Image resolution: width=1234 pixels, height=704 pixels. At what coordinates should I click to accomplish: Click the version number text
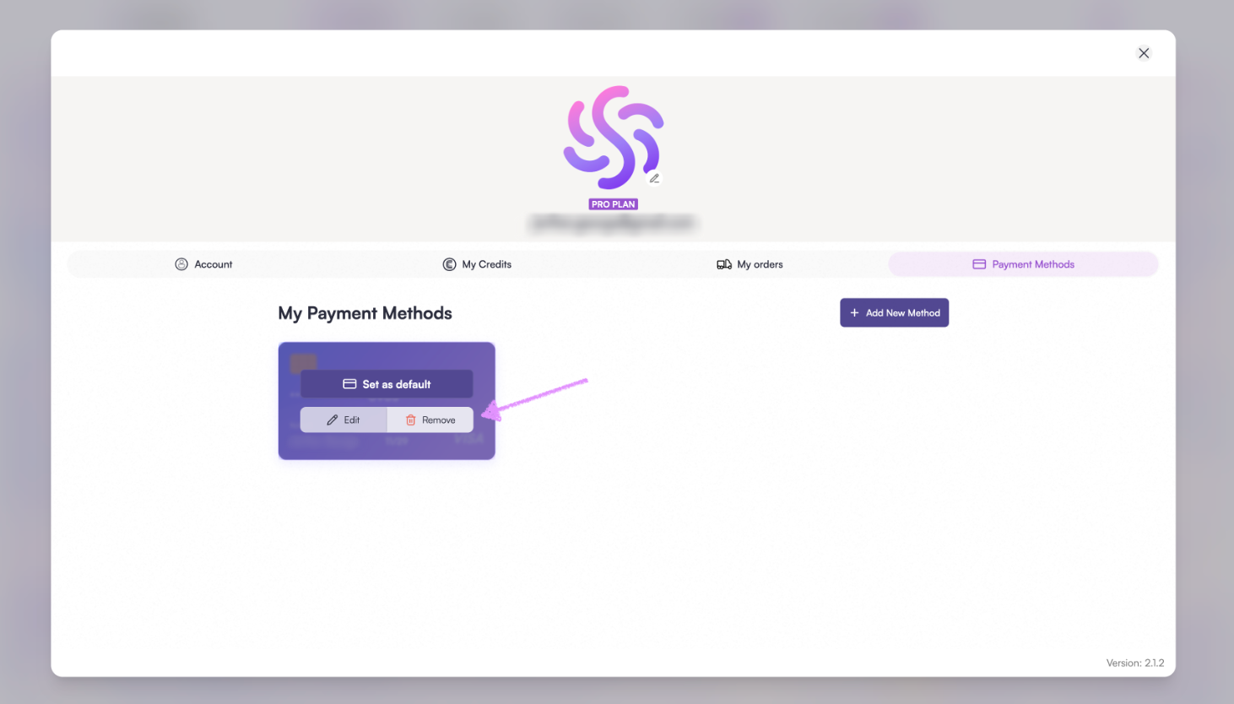point(1135,663)
